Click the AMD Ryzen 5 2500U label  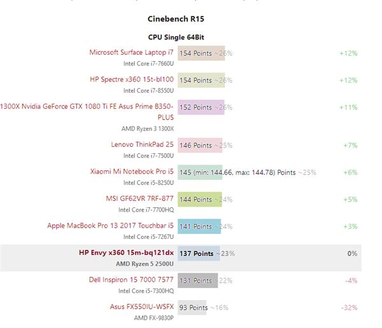(x=145, y=264)
